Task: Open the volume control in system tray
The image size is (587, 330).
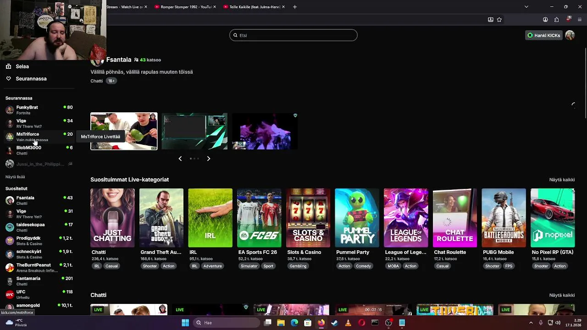Action: click(558, 323)
